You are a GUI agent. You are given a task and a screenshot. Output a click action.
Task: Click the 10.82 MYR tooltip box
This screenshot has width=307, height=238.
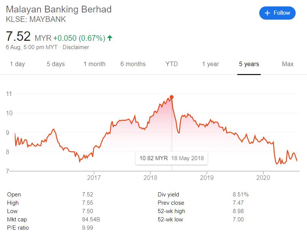[x=172, y=158]
